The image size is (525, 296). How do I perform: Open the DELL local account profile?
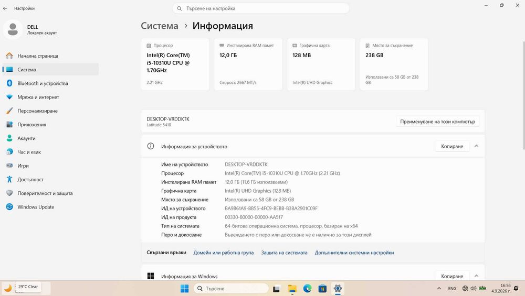[x=30, y=29]
